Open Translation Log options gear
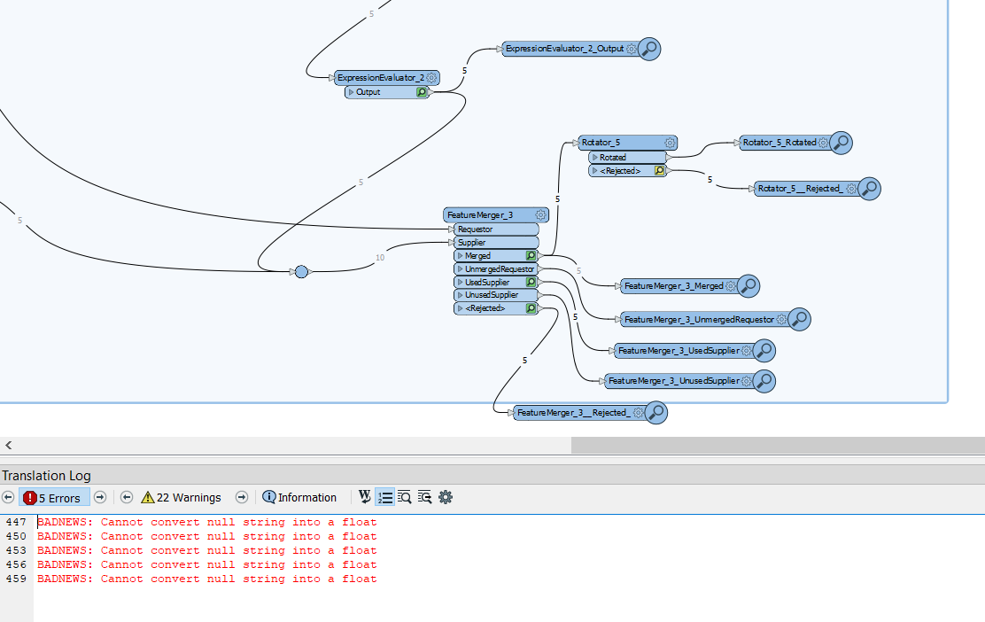Image resolution: width=985 pixels, height=622 pixels. 446,497
